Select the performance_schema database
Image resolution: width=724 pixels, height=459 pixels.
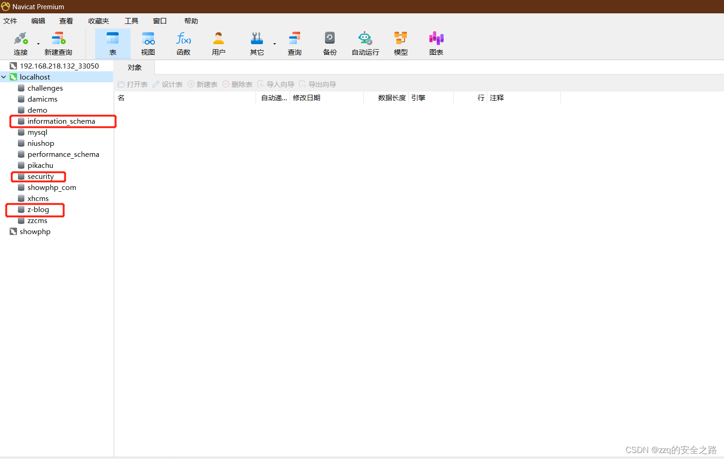[x=63, y=154]
